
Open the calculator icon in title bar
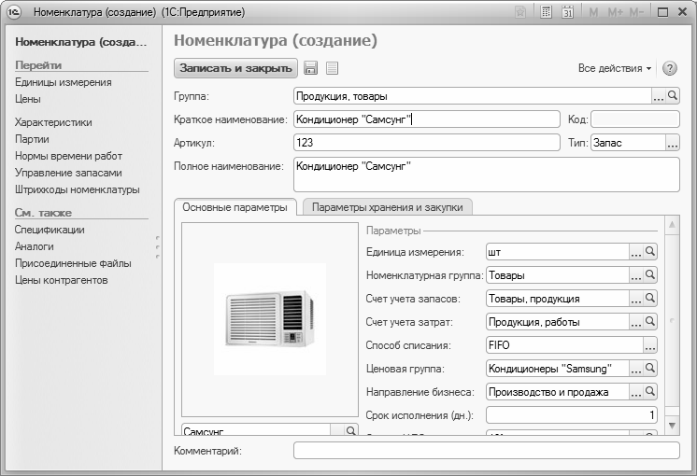(x=546, y=12)
